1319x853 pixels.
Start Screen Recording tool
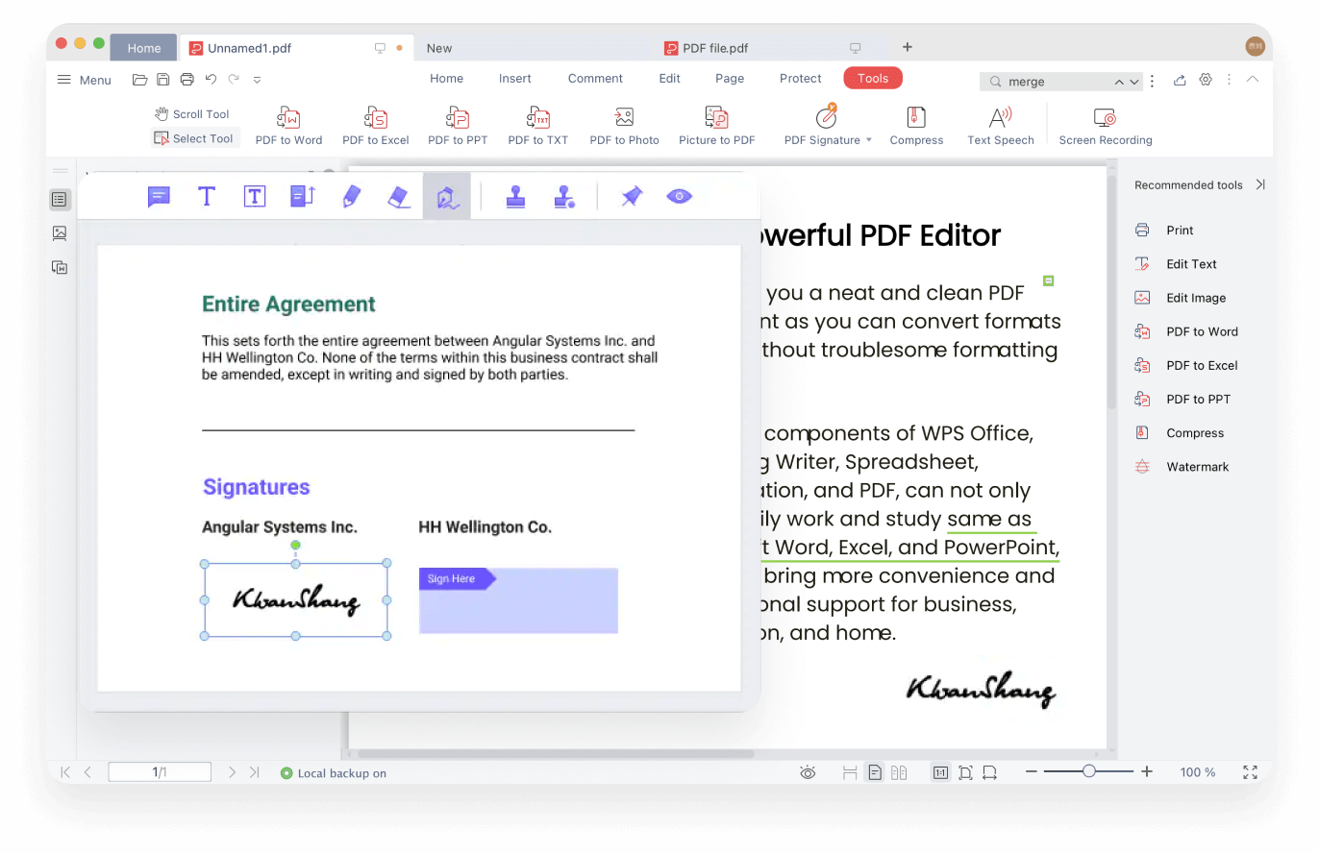click(x=1105, y=118)
